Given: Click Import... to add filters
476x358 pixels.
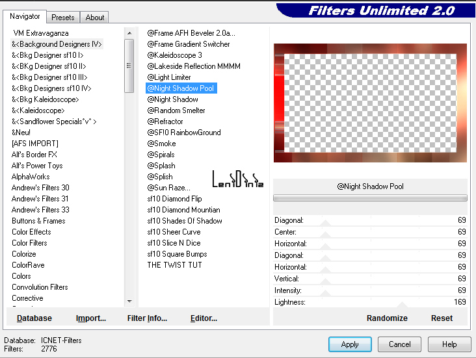Looking at the screenshot, I should pos(91,318).
